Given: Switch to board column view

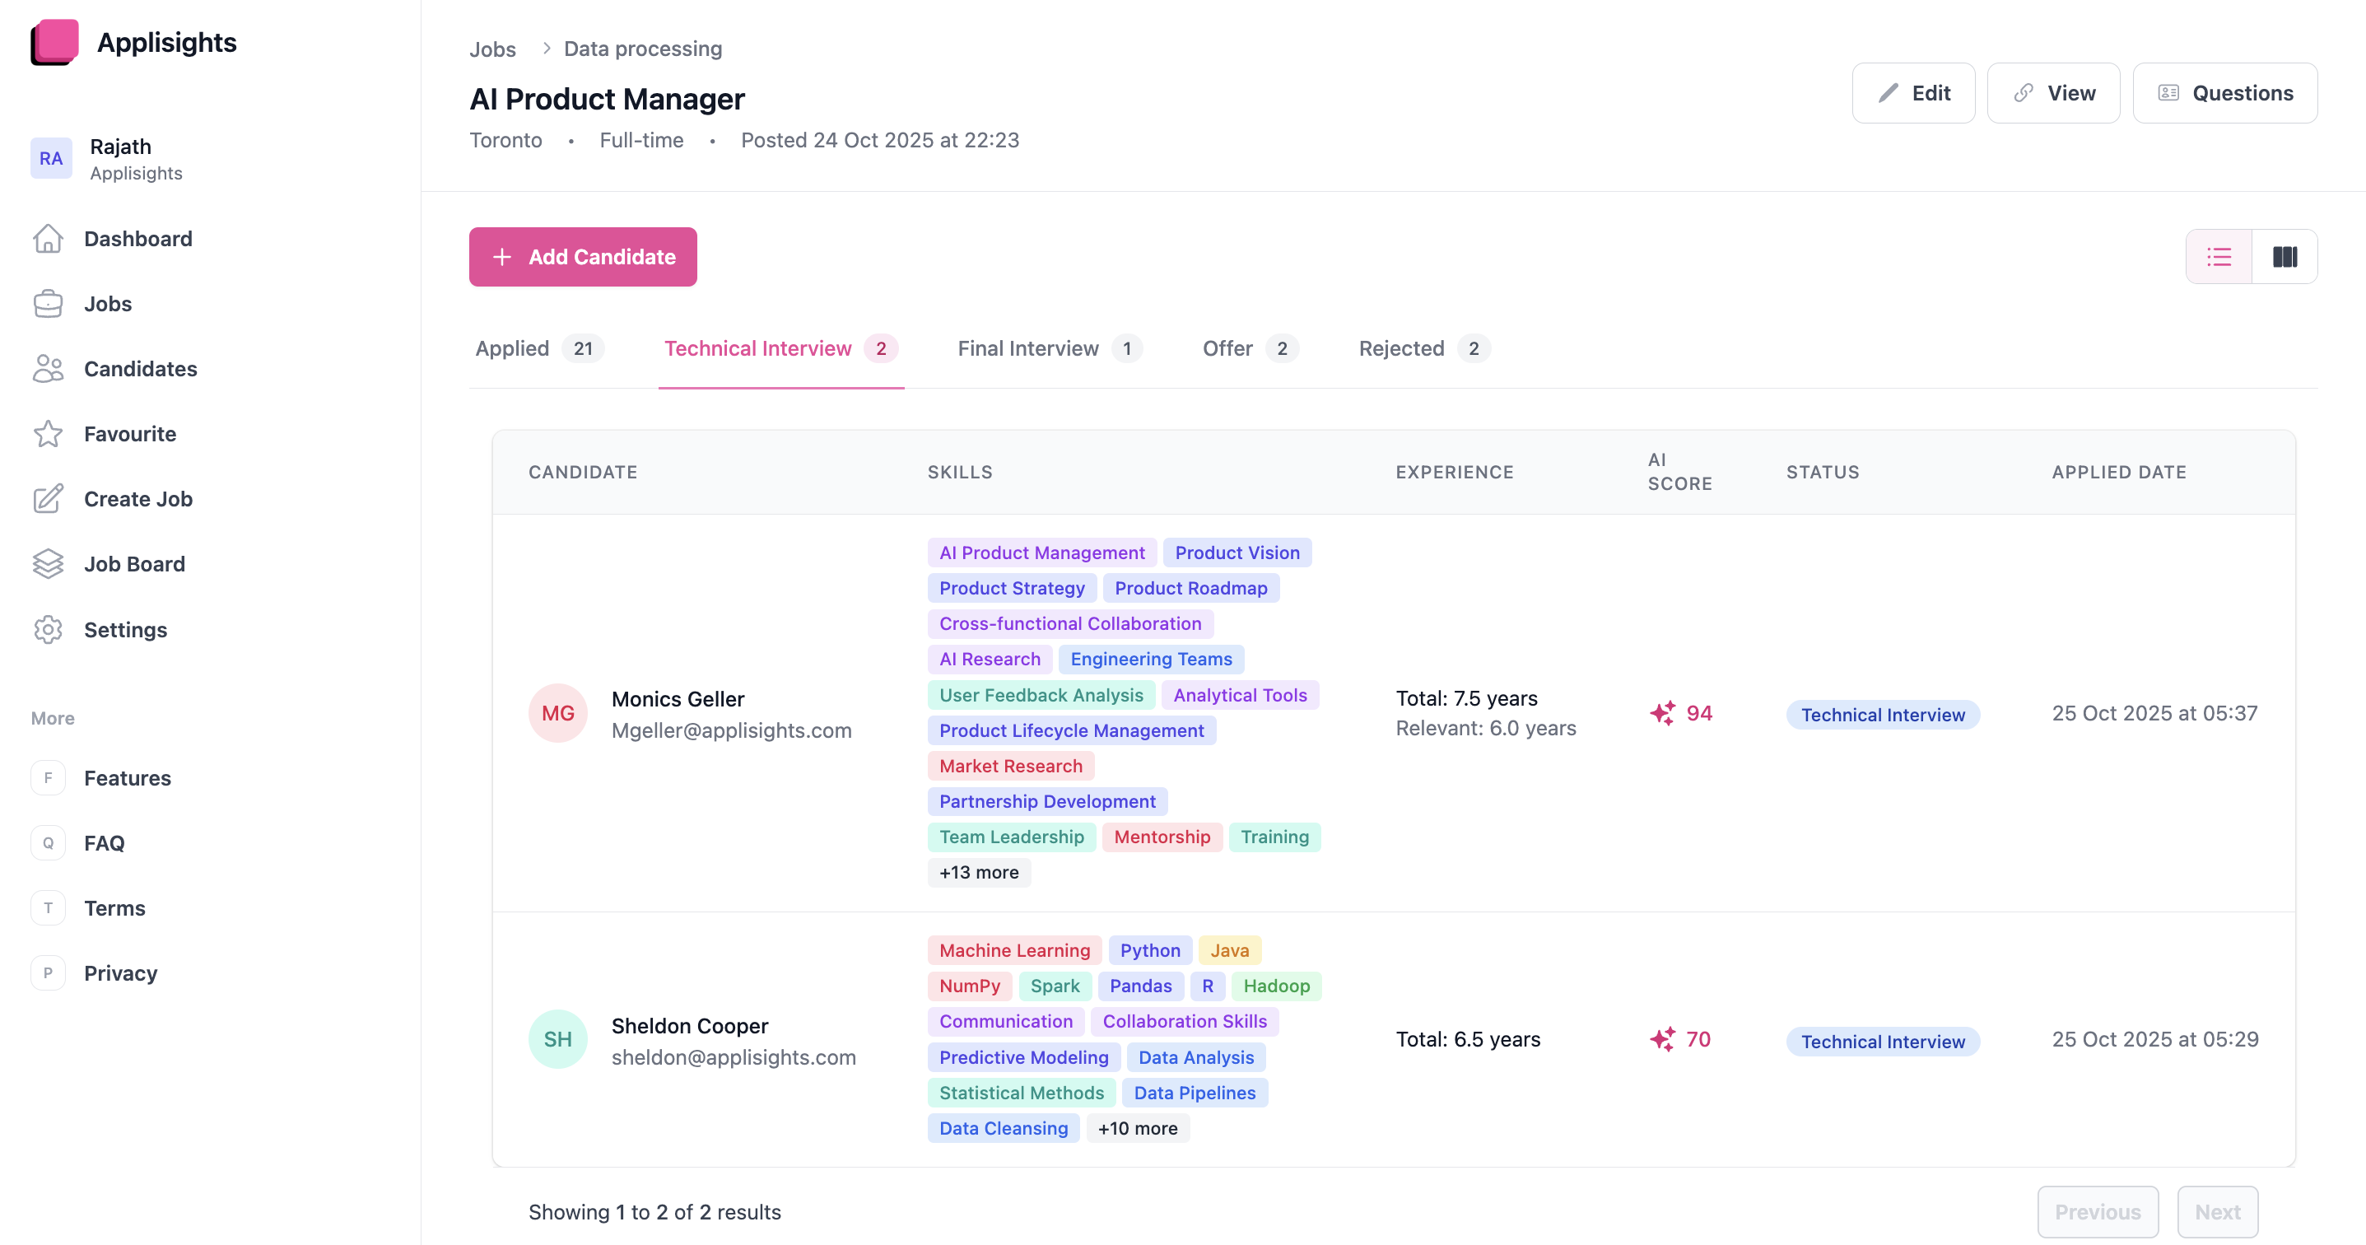Looking at the screenshot, I should [x=2284, y=256].
